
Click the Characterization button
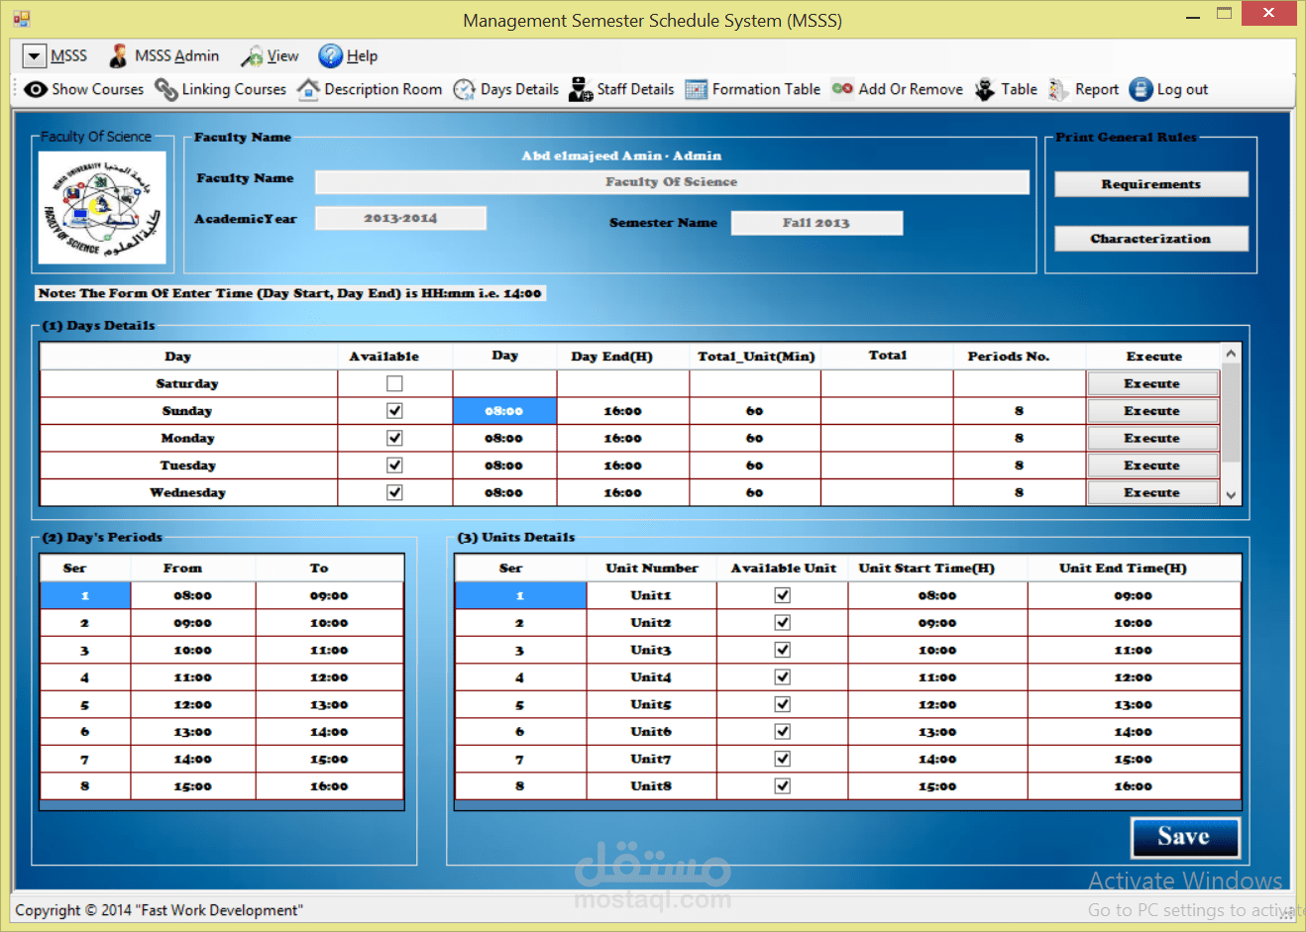click(1150, 239)
